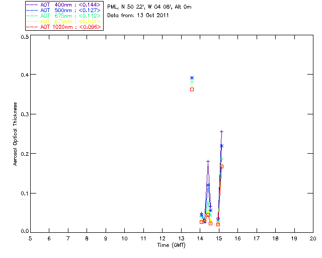Click the x-axis tick label 17

[257, 238]
